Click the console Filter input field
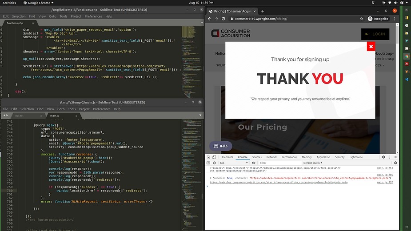The image size is (411, 231). point(279,163)
